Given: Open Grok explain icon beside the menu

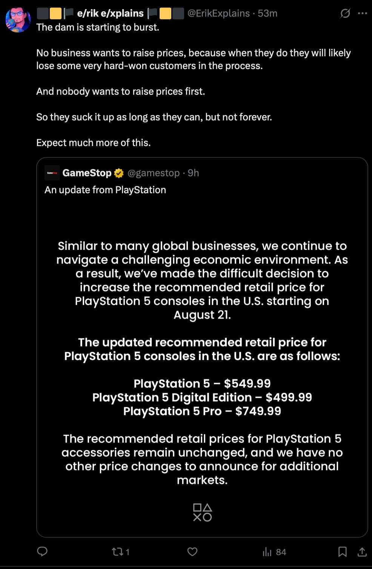Looking at the screenshot, I should (345, 13).
